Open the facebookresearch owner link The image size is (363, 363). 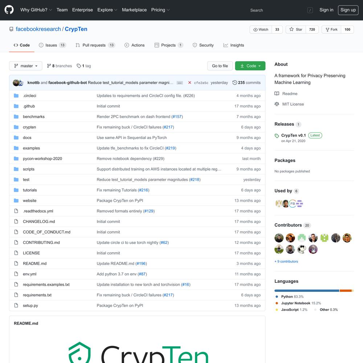click(x=38, y=29)
